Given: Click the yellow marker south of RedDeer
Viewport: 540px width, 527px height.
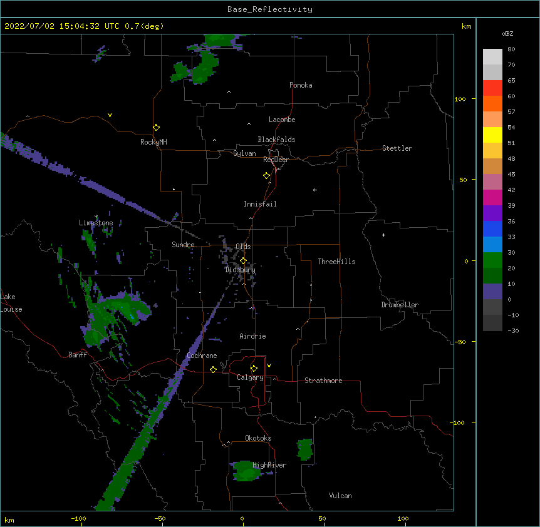Looking at the screenshot, I should (267, 176).
